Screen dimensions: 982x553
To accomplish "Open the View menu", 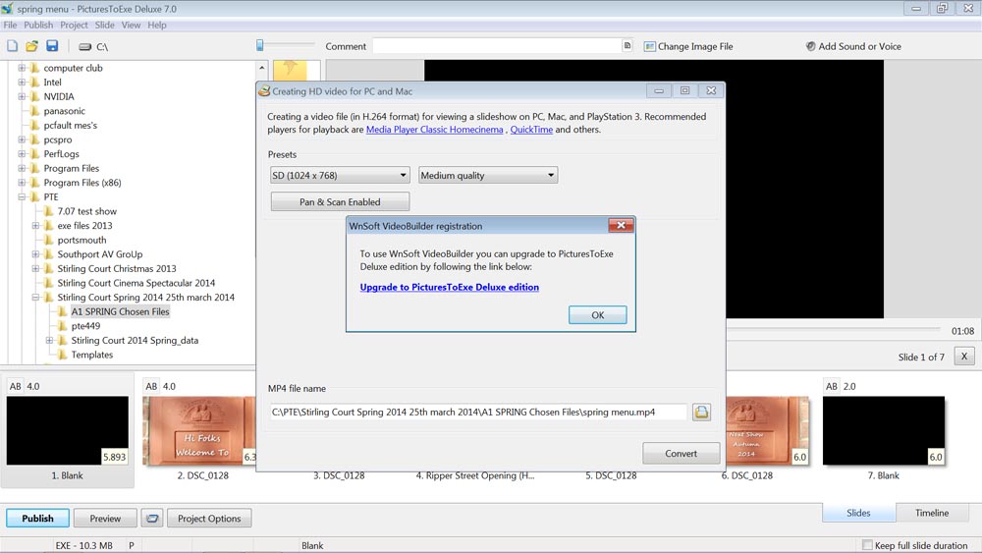I will tap(131, 26).
